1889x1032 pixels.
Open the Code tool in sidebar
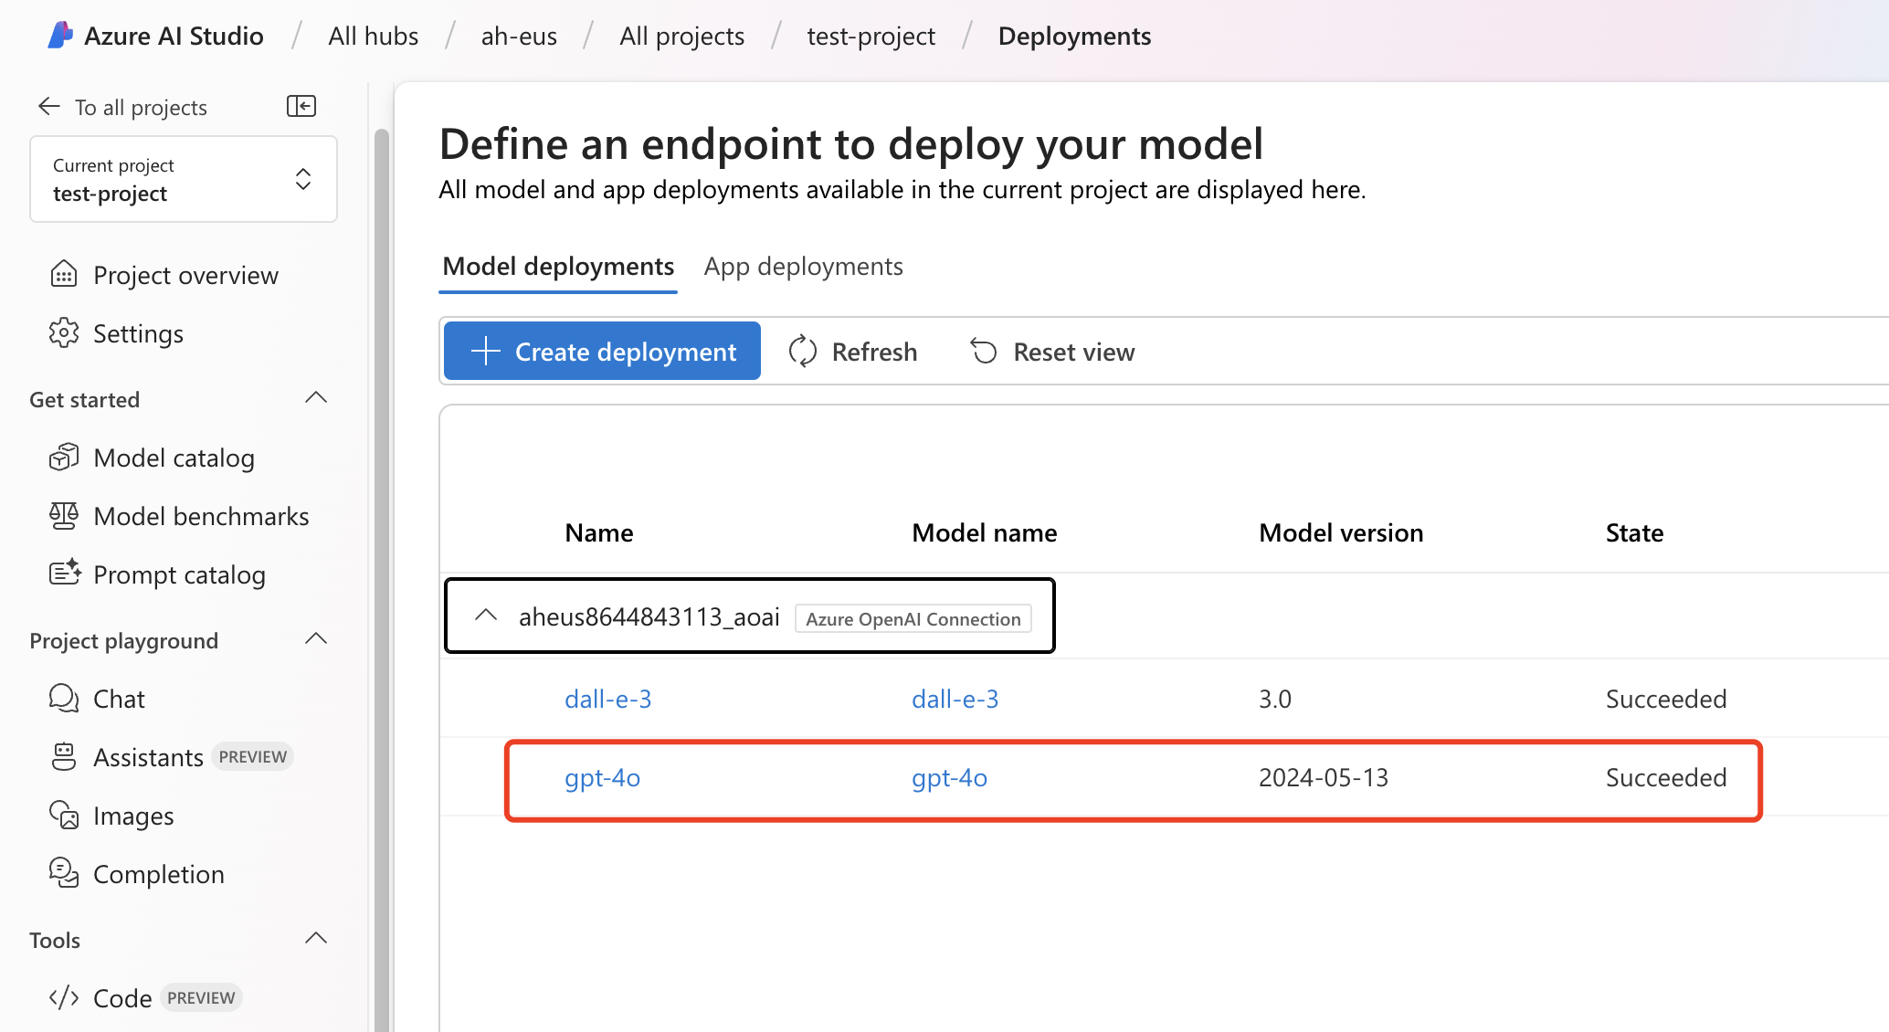(122, 998)
